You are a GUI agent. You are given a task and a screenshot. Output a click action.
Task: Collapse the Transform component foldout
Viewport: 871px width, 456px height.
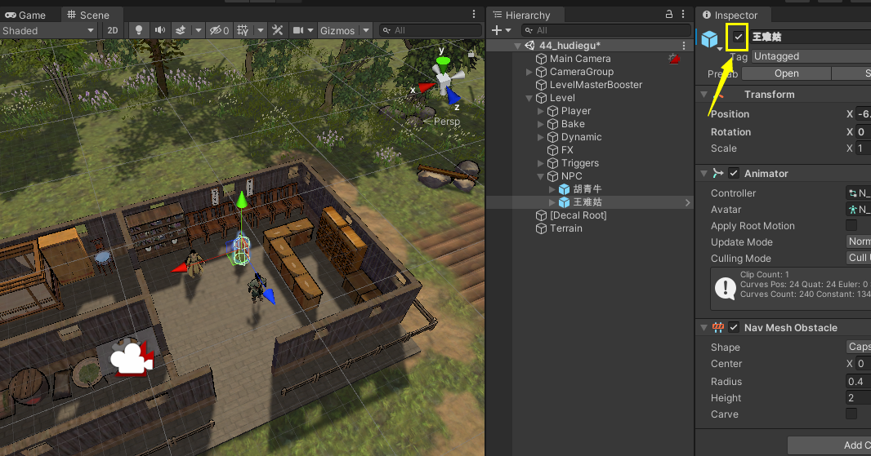point(703,95)
